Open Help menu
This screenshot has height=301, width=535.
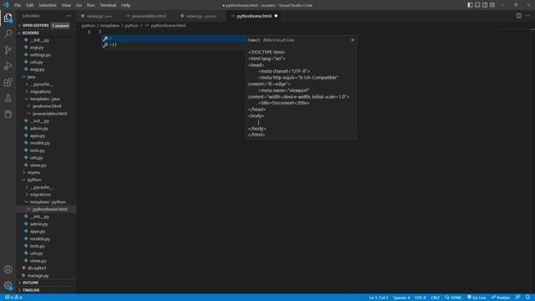tap(126, 5)
